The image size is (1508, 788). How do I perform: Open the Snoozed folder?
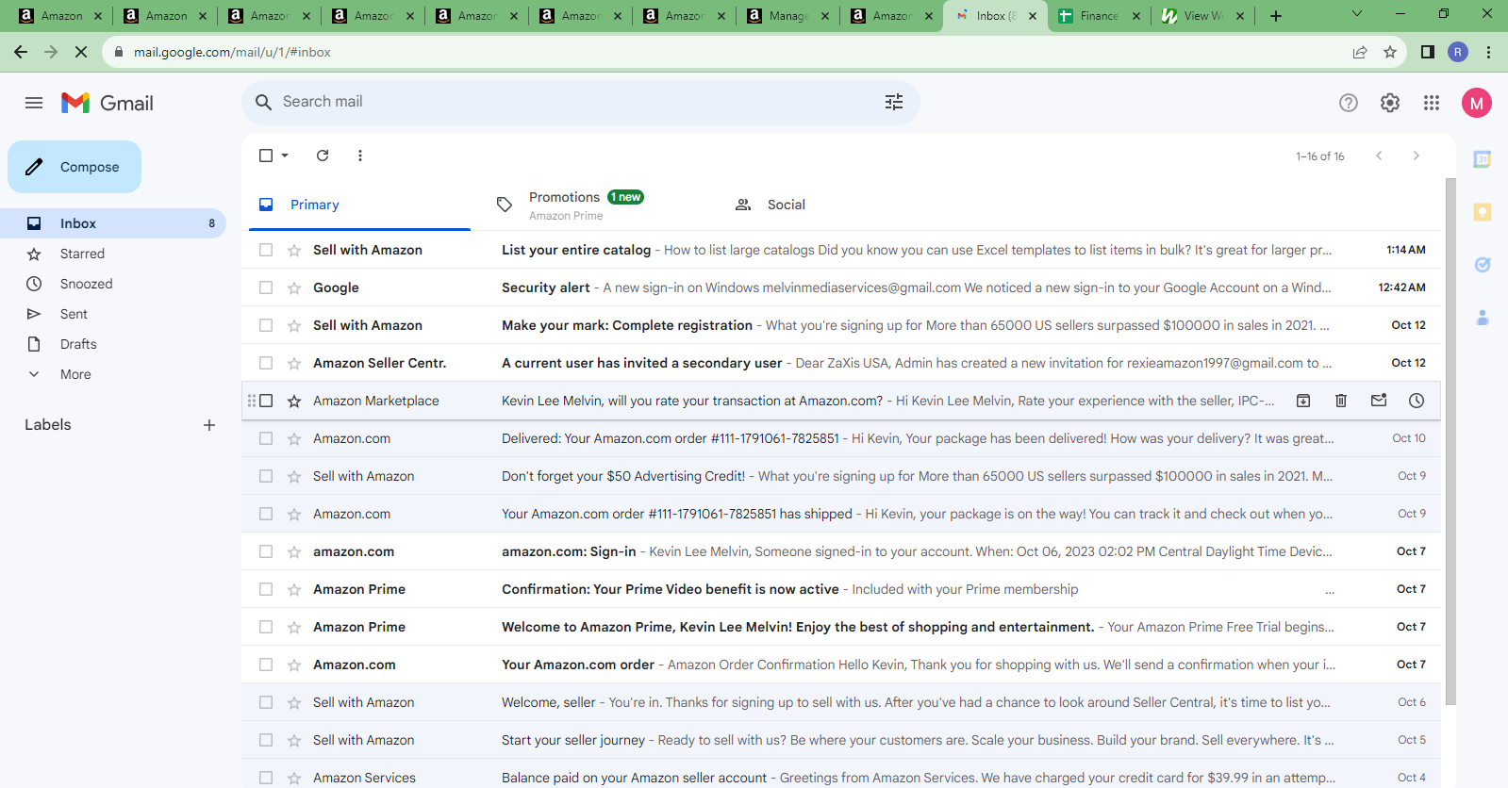pyautogui.click(x=113, y=284)
